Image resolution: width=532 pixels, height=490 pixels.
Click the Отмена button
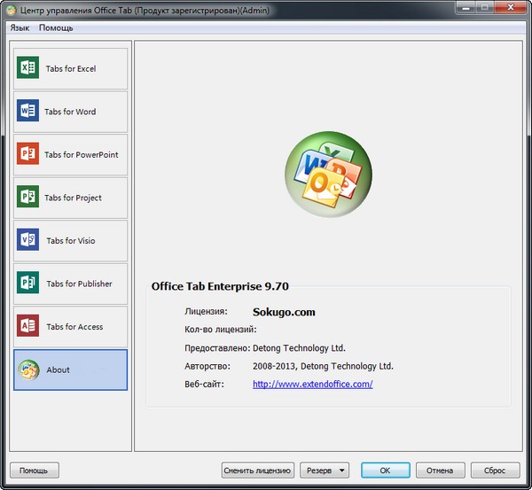[x=439, y=471]
